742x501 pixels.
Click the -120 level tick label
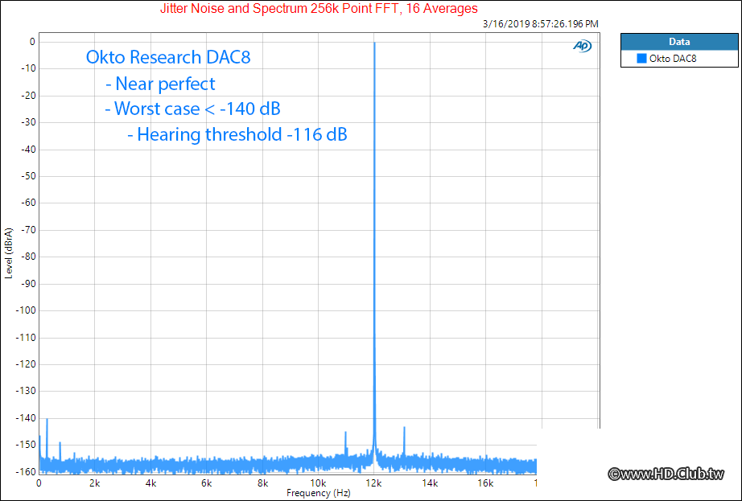[x=25, y=364]
